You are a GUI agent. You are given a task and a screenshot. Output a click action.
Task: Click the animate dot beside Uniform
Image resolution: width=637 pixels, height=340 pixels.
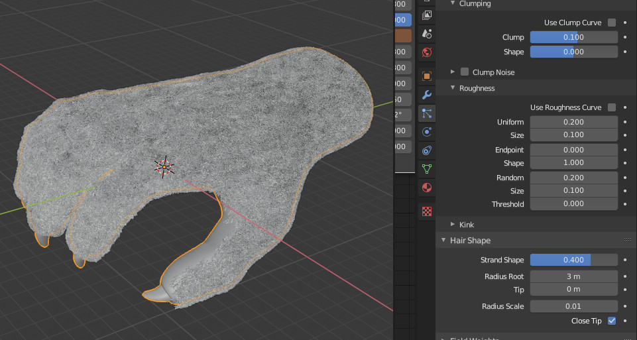(625, 122)
